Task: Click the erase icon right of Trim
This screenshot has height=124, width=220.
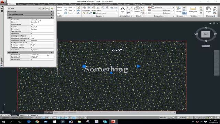Action: pos(78,7)
